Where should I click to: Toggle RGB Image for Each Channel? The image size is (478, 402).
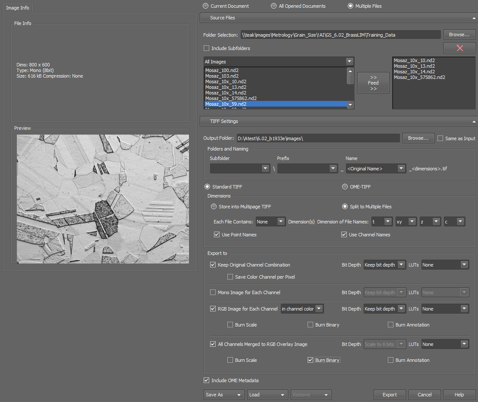213,309
